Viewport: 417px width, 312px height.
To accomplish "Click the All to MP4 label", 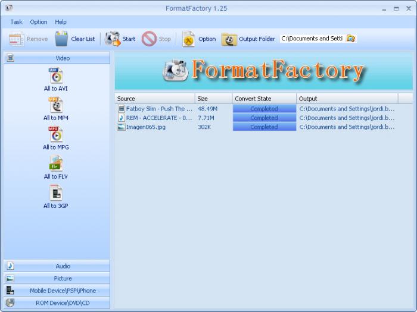I will [x=56, y=118].
